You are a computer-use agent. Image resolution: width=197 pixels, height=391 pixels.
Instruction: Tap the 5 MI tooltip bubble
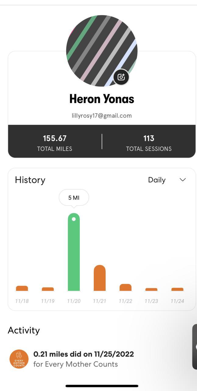[x=74, y=198]
